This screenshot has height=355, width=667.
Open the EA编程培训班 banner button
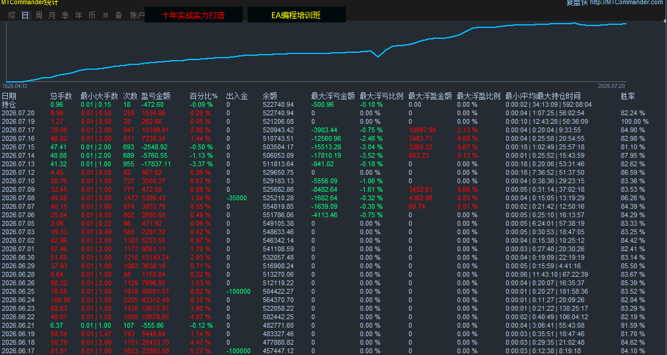[x=297, y=15]
